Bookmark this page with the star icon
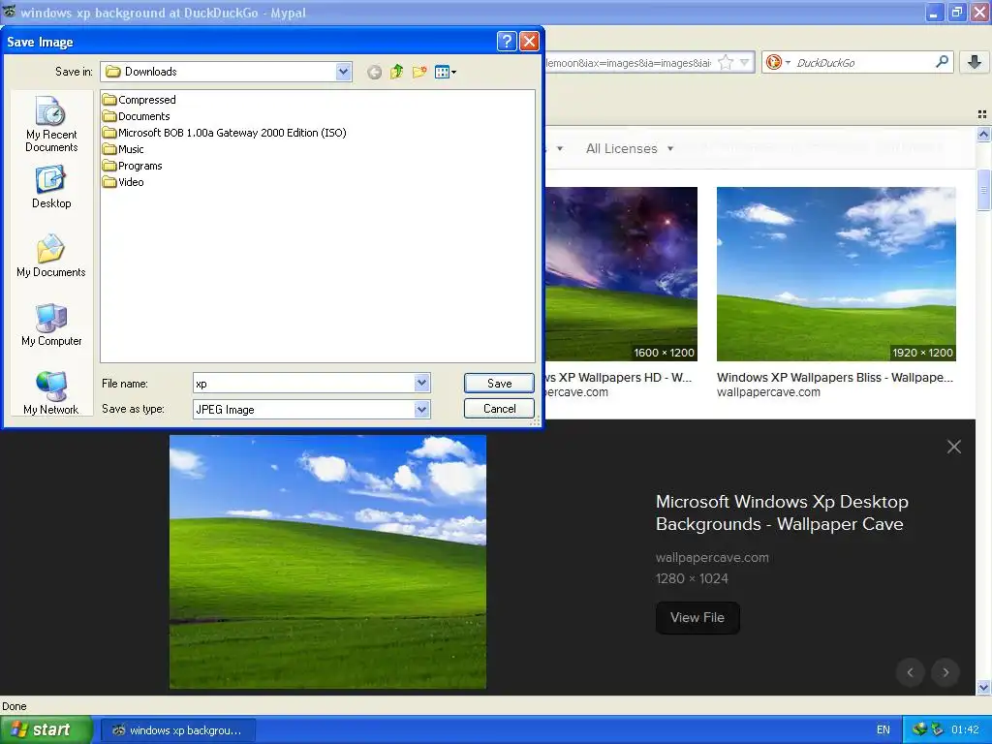Screen dimensions: 992x744 click(x=727, y=62)
